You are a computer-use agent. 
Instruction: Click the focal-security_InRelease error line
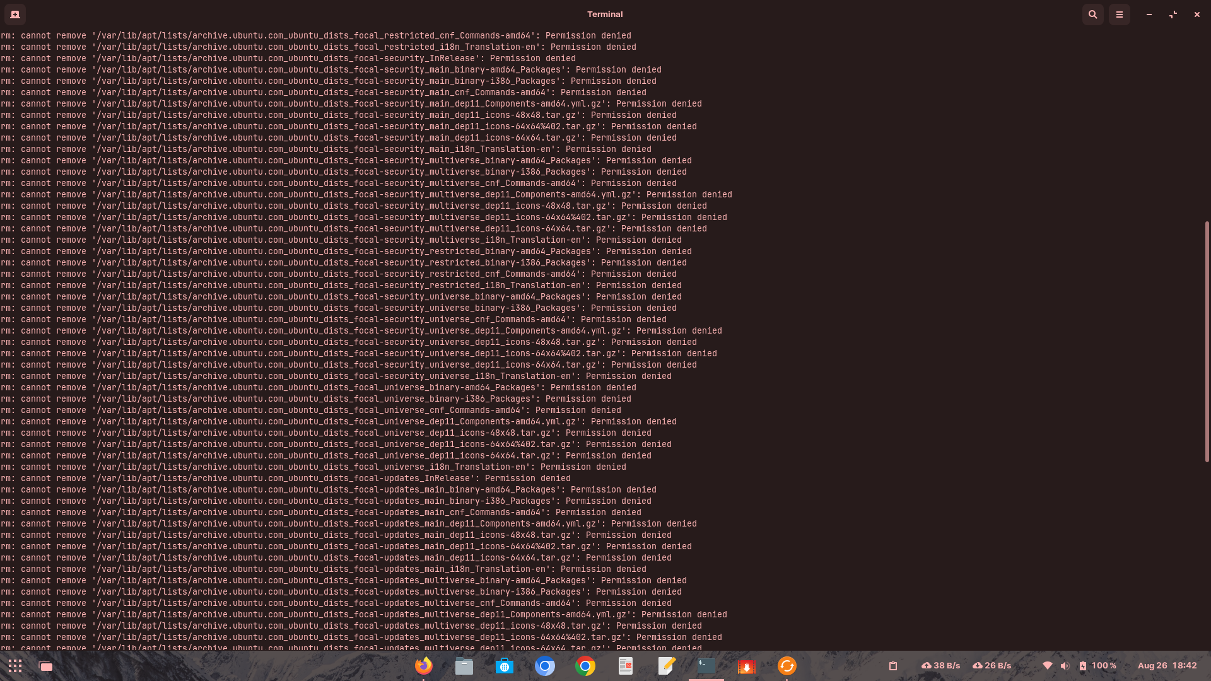288,59
